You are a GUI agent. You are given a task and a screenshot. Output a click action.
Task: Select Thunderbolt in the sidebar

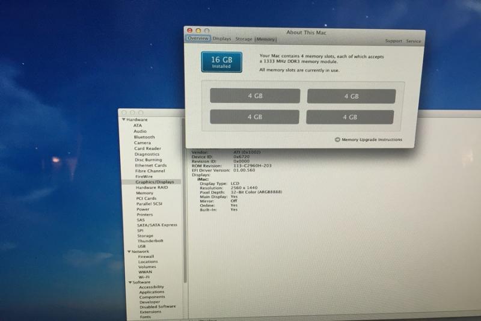coord(150,240)
